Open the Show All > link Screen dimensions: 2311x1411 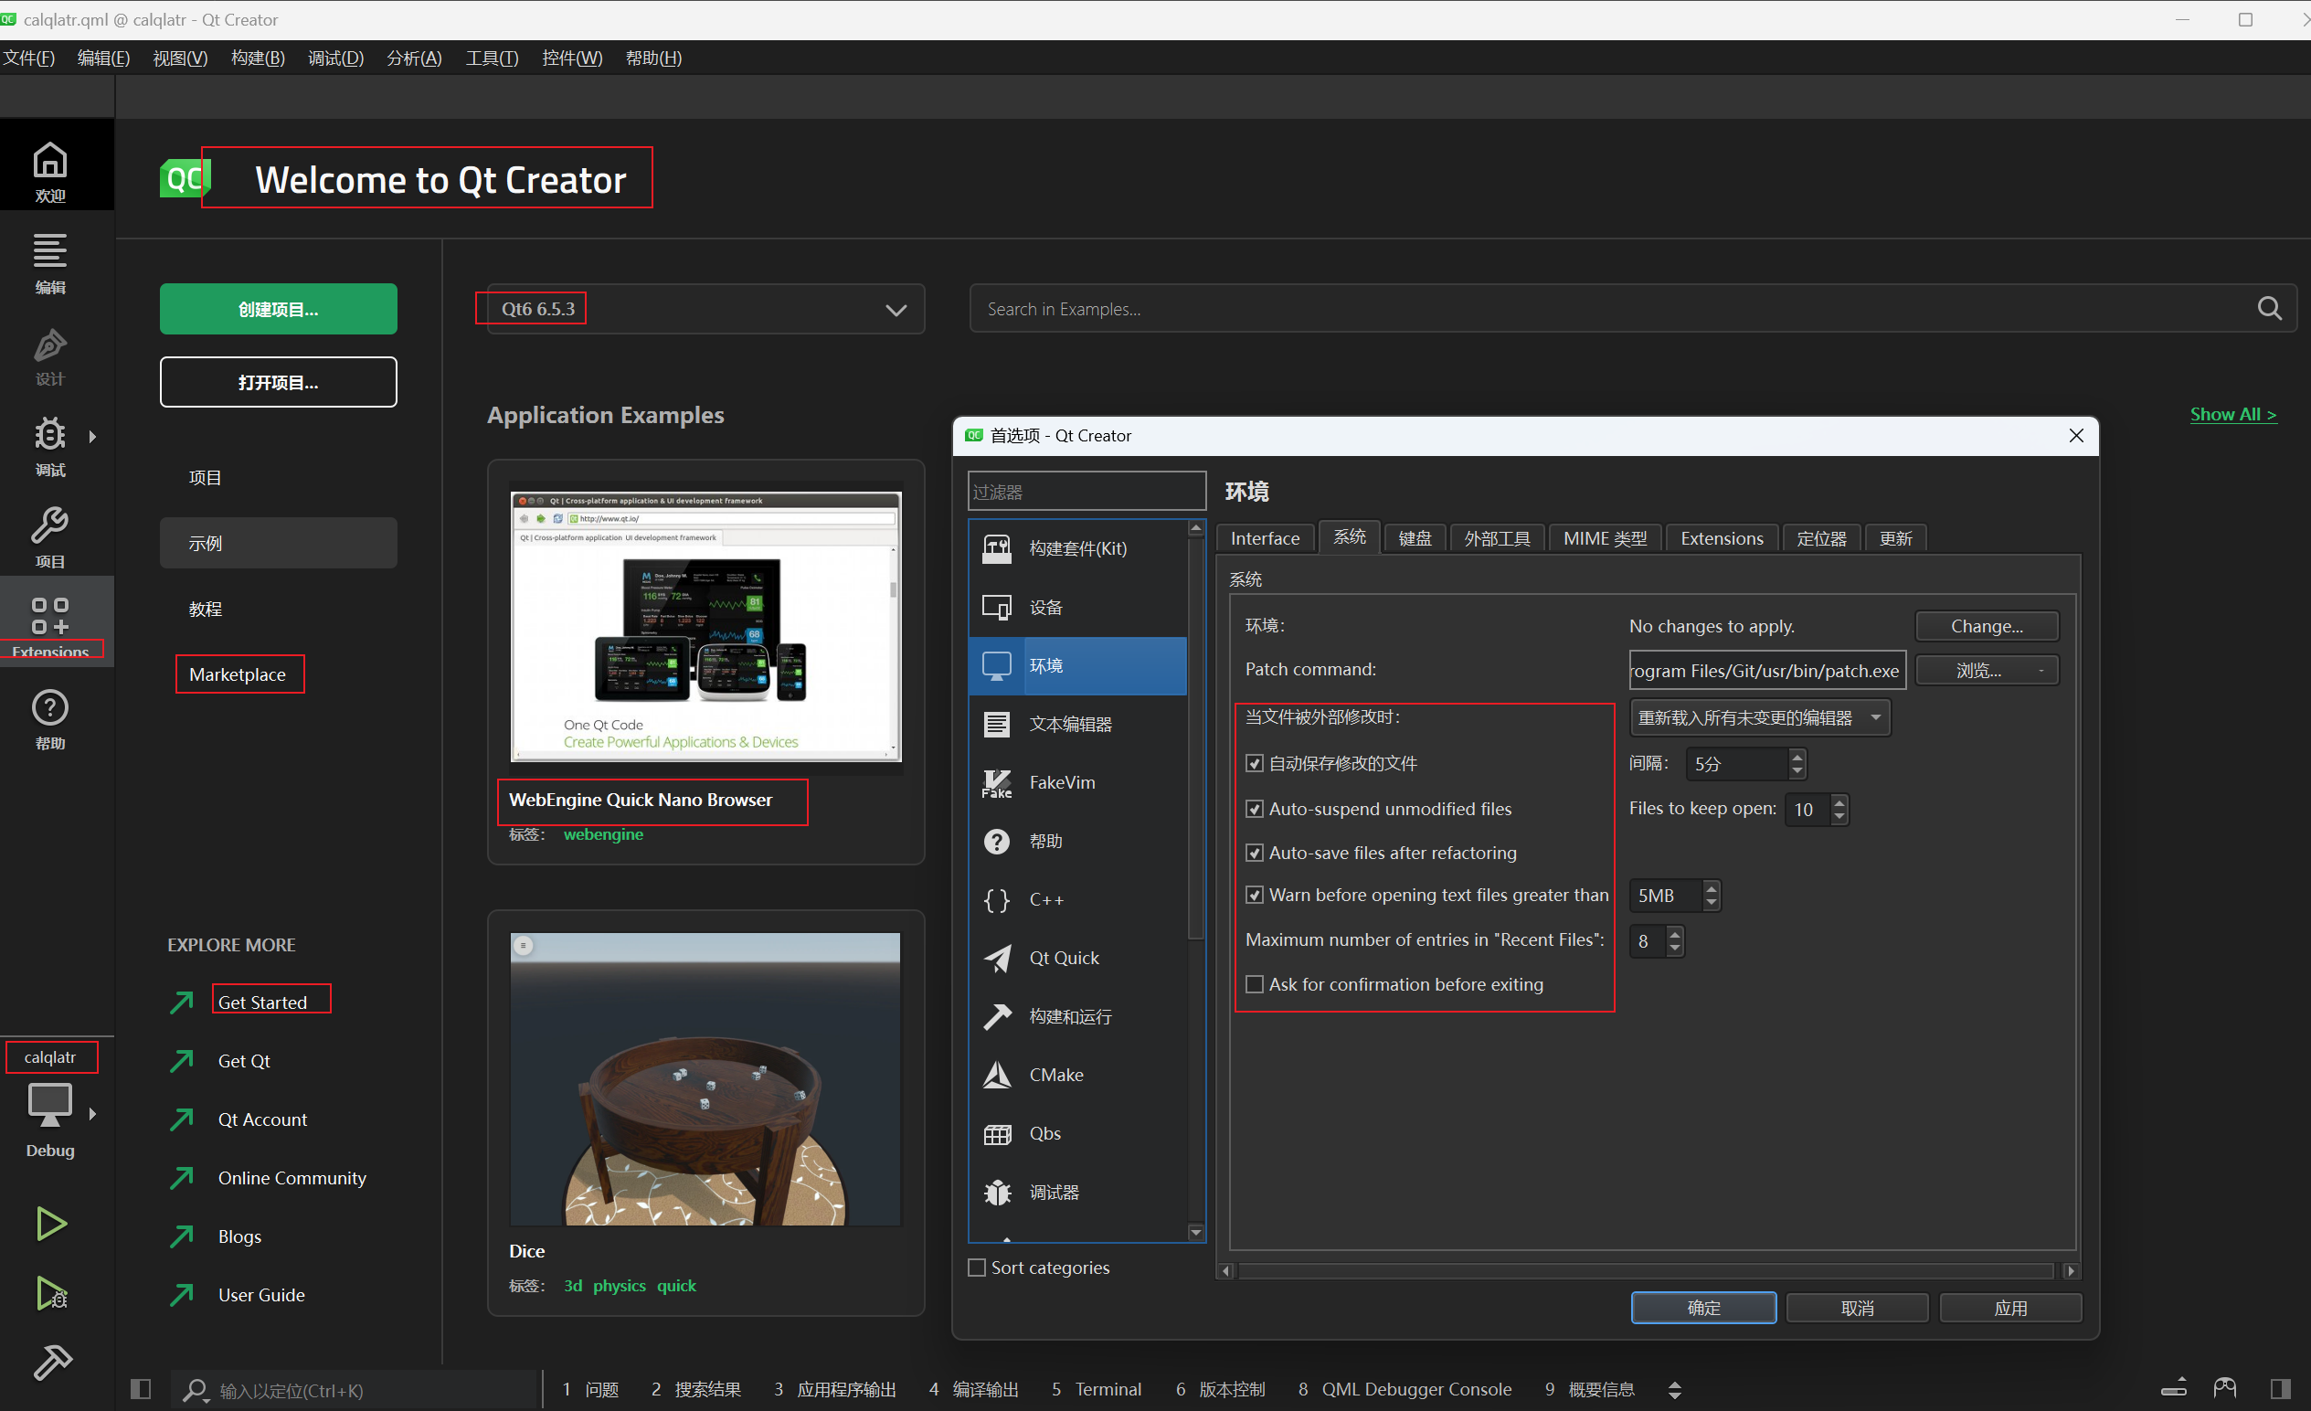pyautogui.click(x=2233, y=414)
